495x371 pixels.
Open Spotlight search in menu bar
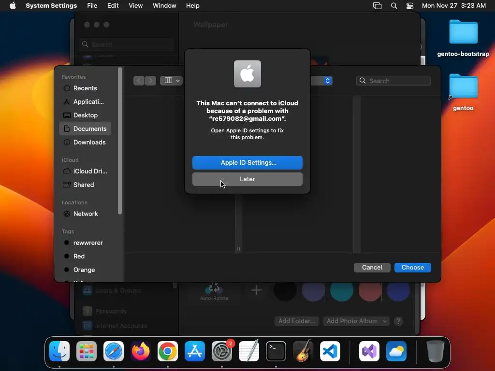(394, 6)
